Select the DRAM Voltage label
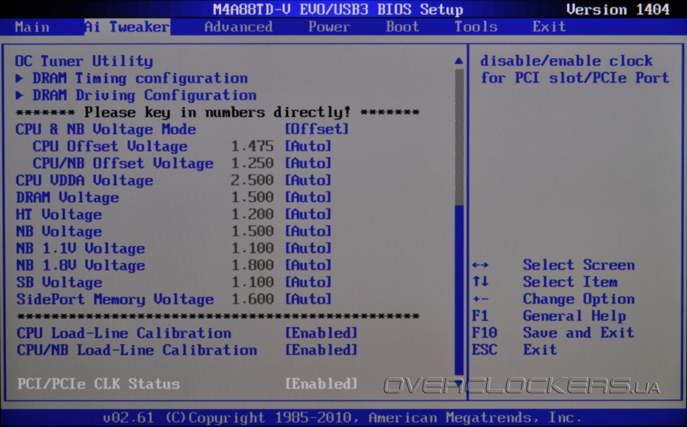Screen dimensions: 687x427 tap(67, 198)
